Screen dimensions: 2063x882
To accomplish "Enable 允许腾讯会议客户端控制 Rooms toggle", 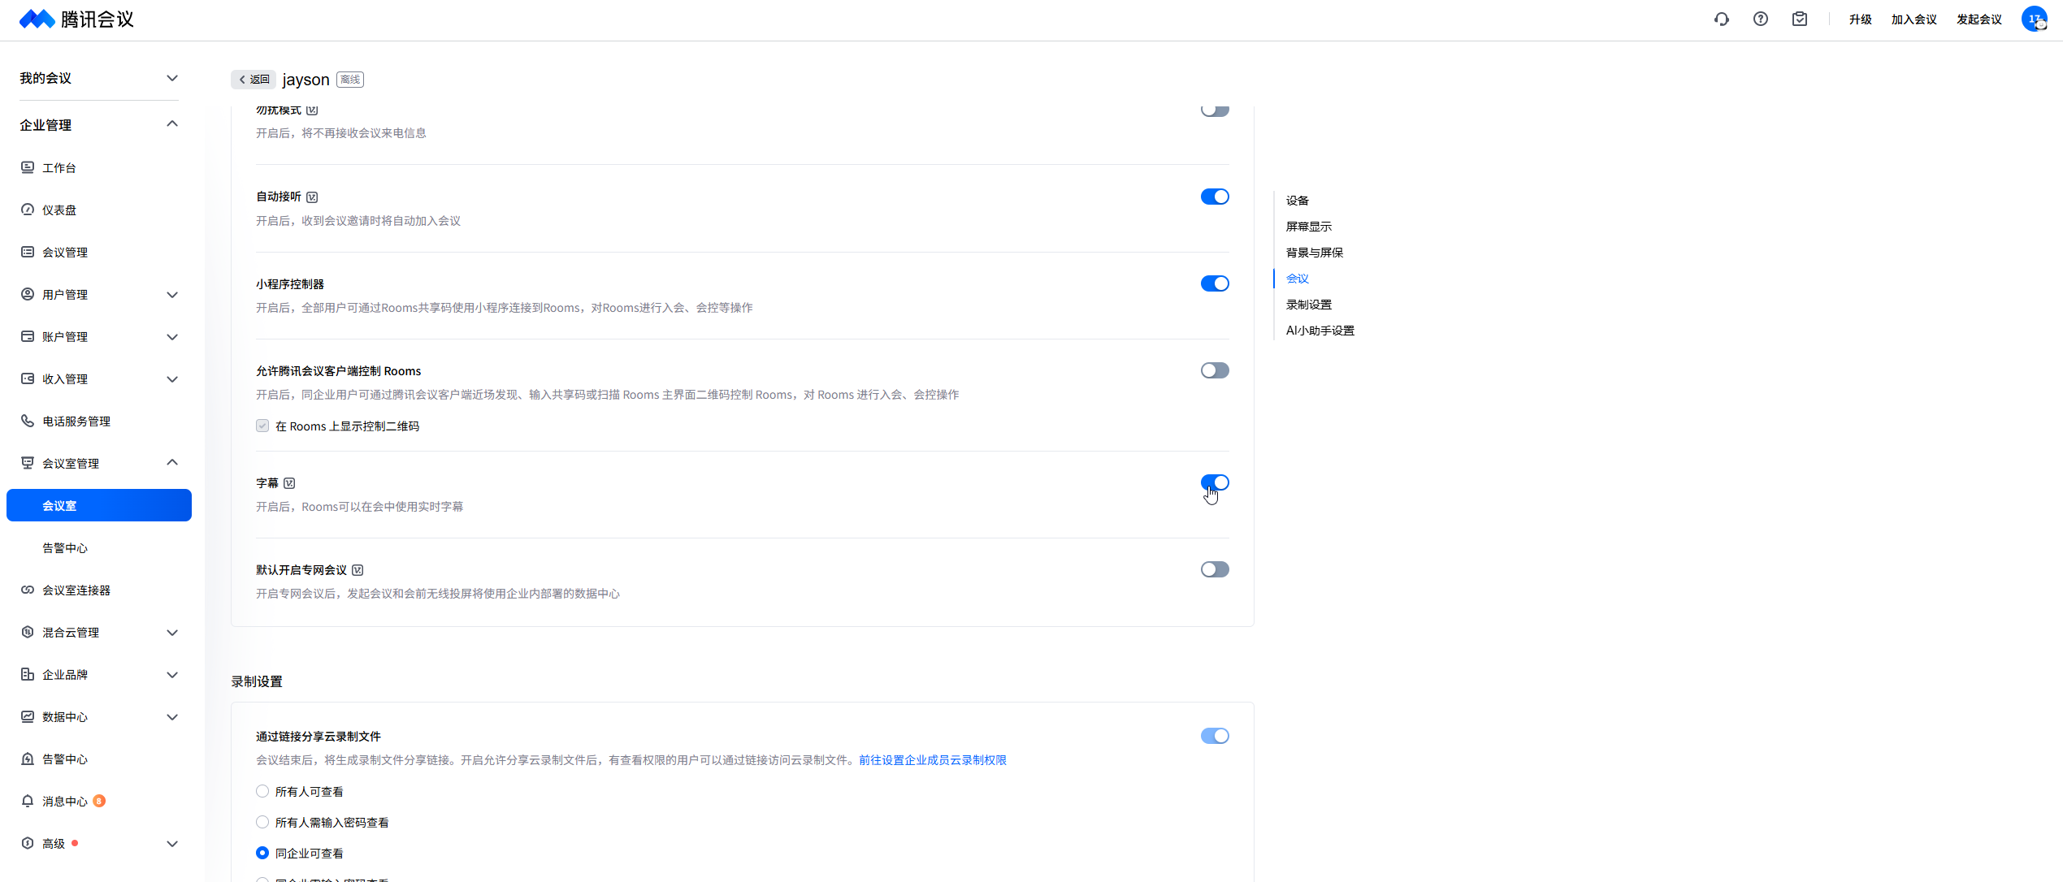I will (x=1214, y=370).
